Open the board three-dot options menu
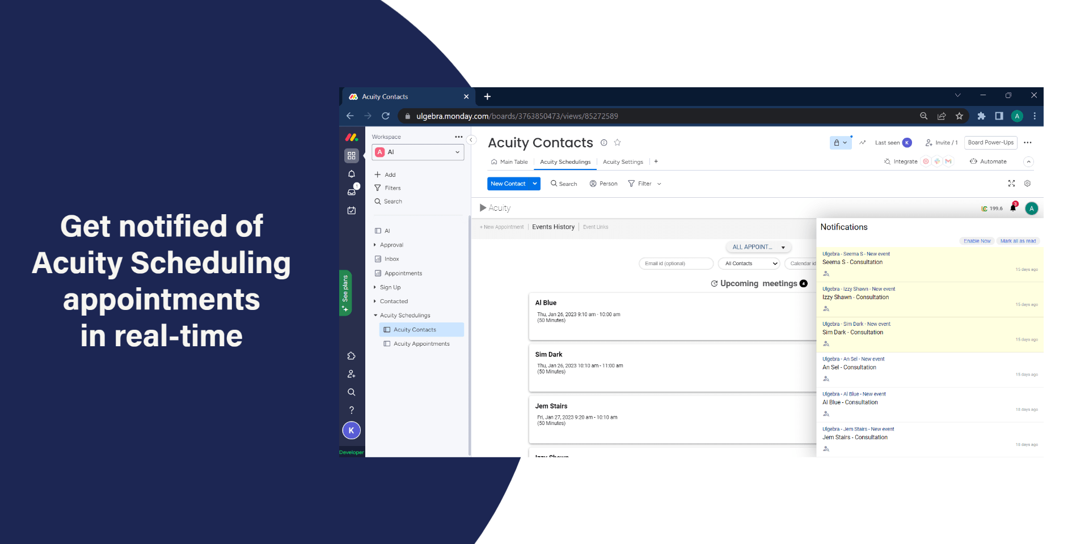Viewport: 1089px width, 544px height. [x=1028, y=143]
